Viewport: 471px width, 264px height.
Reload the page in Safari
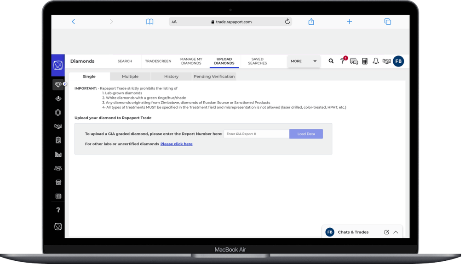pos(287,22)
